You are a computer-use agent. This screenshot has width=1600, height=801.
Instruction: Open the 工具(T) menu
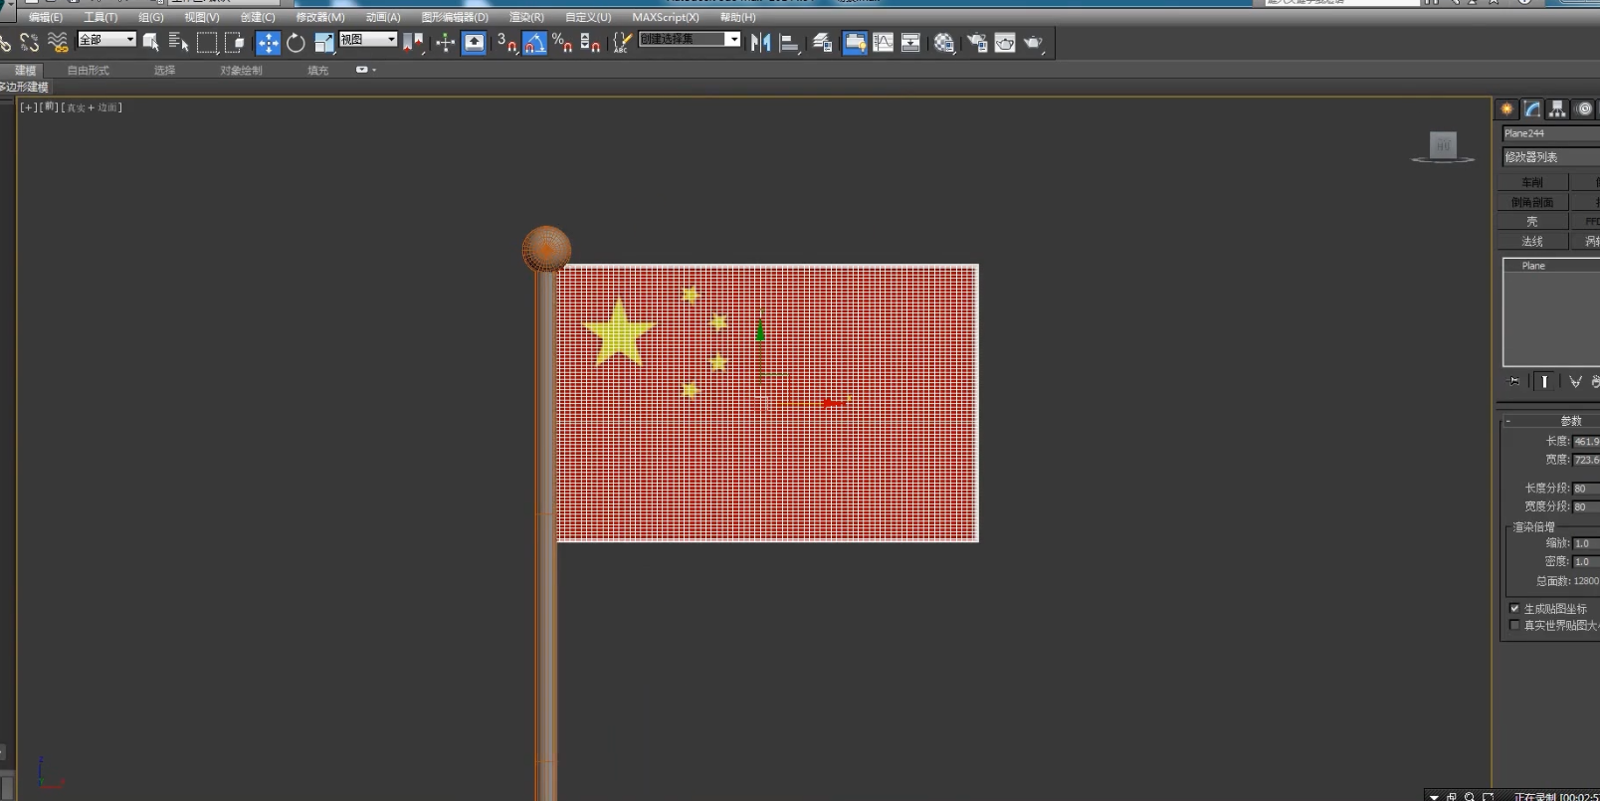pos(100,17)
